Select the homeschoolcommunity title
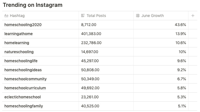The height and width of the screenshot is (112, 200). click(x=25, y=79)
